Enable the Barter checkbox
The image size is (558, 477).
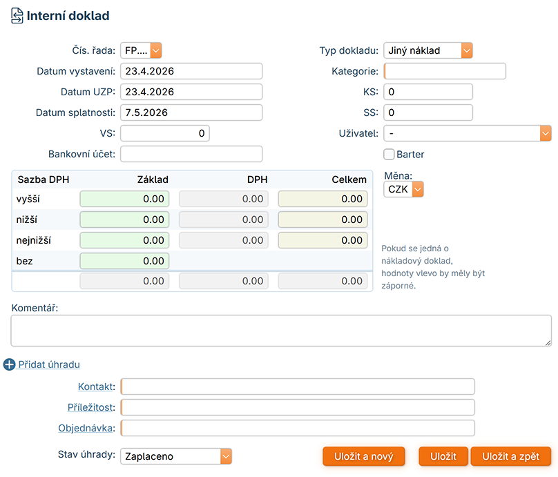(x=389, y=154)
